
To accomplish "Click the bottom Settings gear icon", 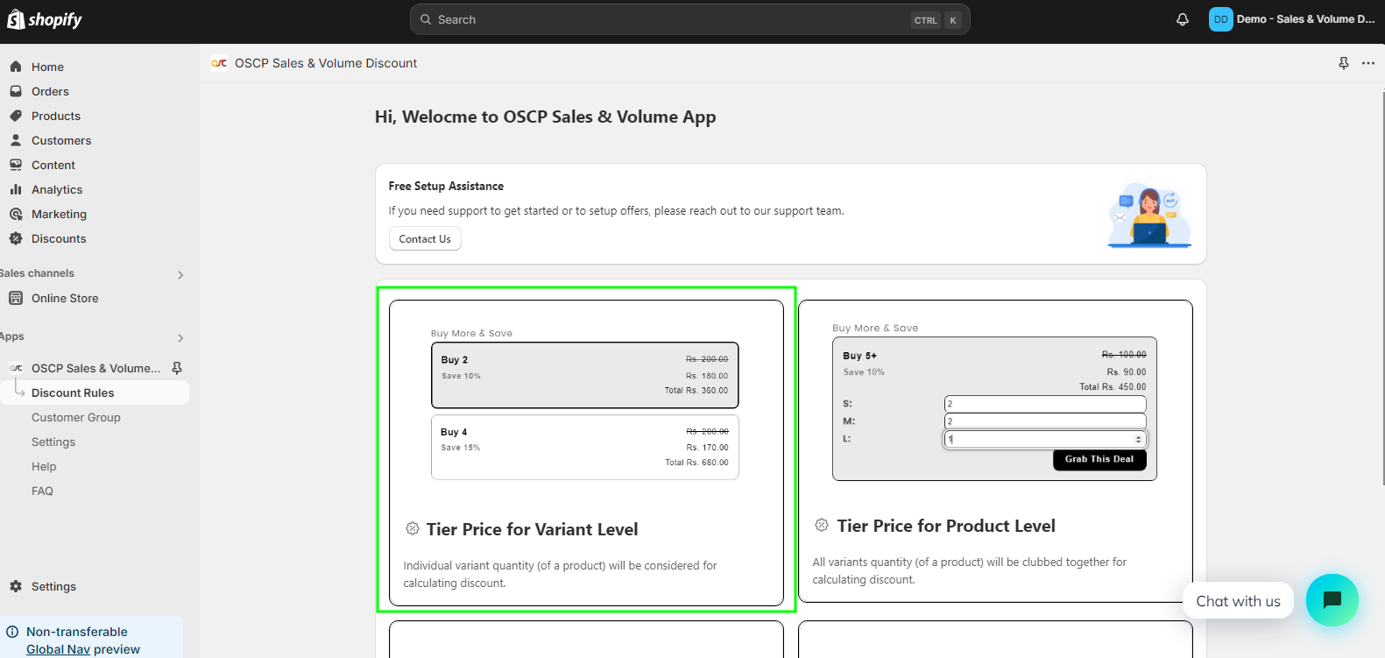I will [x=16, y=586].
